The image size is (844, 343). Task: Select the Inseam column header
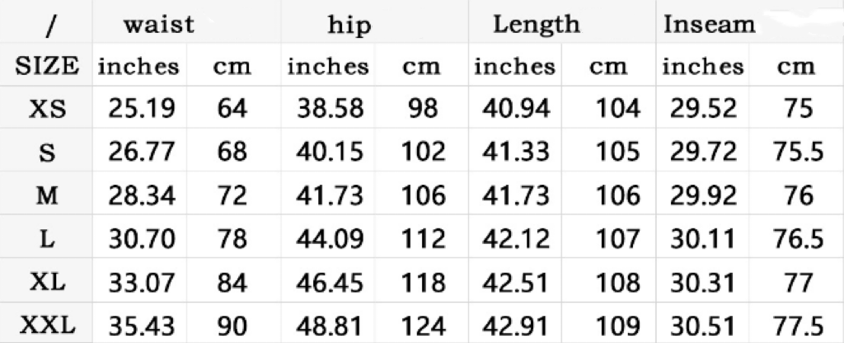click(x=710, y=25)
